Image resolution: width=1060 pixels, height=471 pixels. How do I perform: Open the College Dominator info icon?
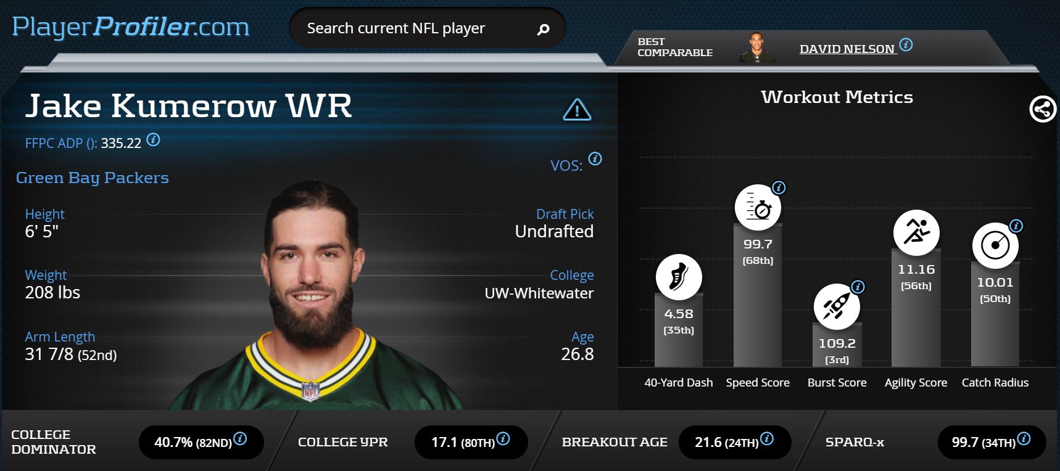point(240,438)
